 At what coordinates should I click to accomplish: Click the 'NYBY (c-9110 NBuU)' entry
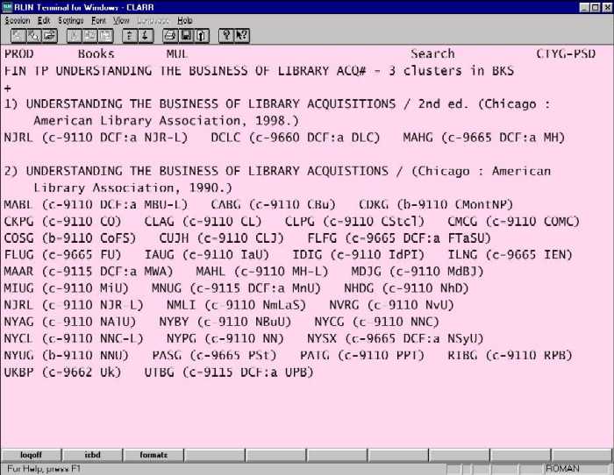click(x=225, y=322)
